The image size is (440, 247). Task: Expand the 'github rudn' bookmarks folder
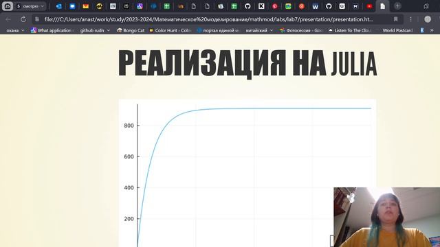coord(95,30)
